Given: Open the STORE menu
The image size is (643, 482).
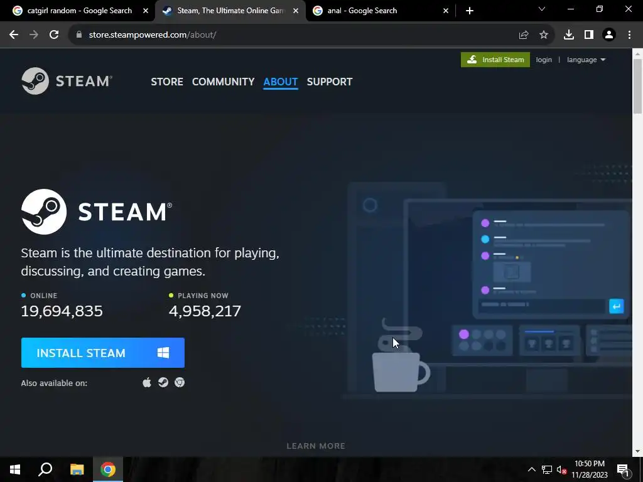Looking at the screenshot, I should coord(167,82).
